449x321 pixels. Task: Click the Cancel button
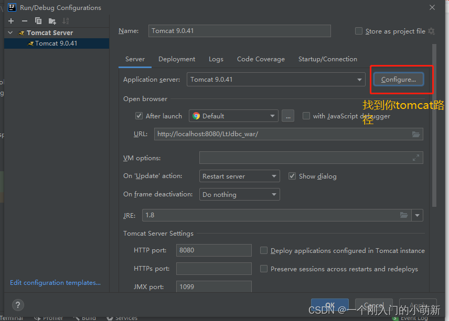tap(373, 305)
